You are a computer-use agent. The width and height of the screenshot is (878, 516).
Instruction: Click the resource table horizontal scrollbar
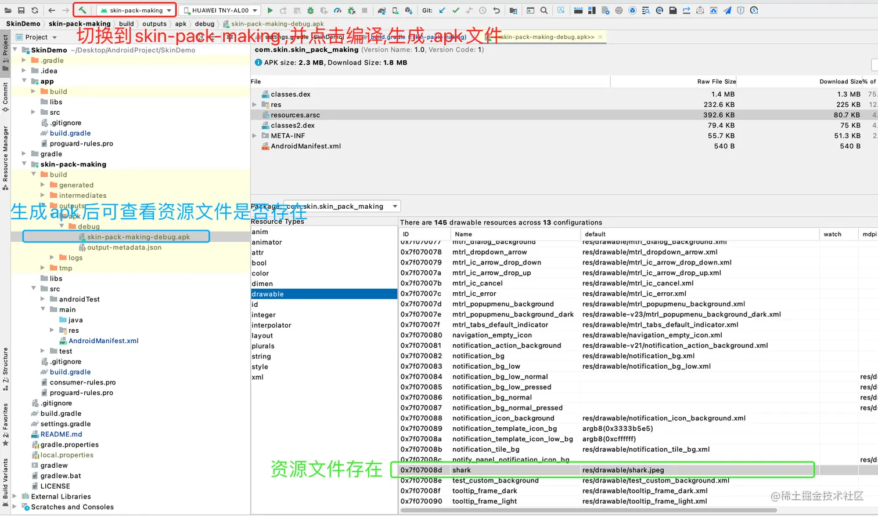589,511
